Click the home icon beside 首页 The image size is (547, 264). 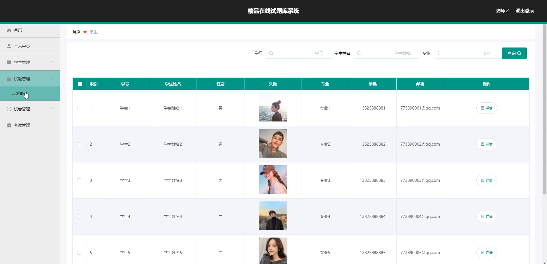click(x=9, y=30)
